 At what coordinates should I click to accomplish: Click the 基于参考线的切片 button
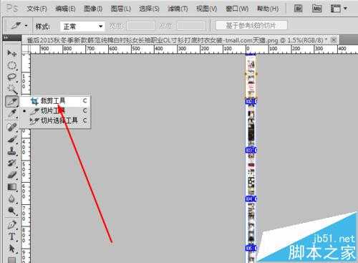pos(251,25)
